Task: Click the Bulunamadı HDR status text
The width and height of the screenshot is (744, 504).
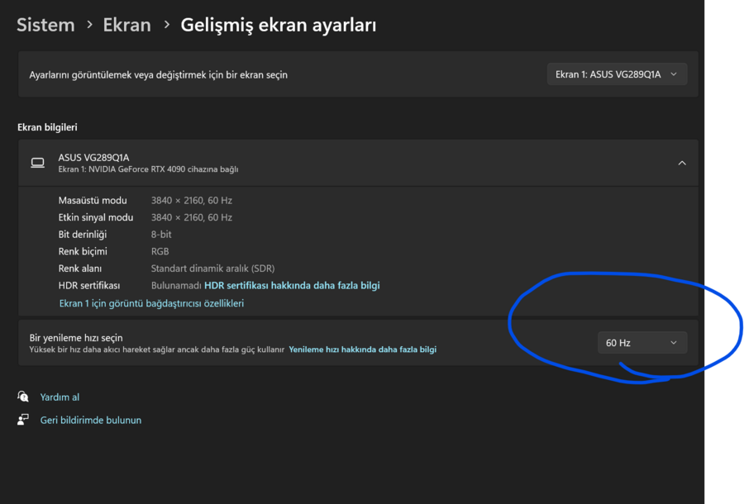Action: [x=176, y=285]
